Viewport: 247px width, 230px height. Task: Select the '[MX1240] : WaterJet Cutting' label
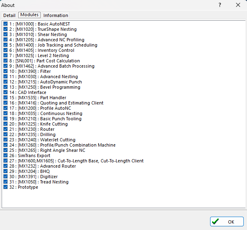[47, 140]
